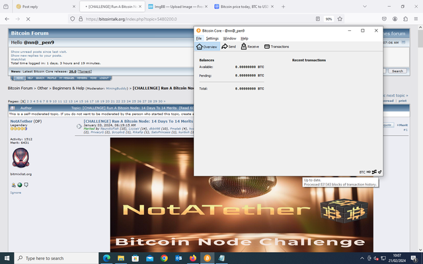Screen dimensions: 423x264
Task: Click the Bitcoin Core title bar logo
Action: 198,30
